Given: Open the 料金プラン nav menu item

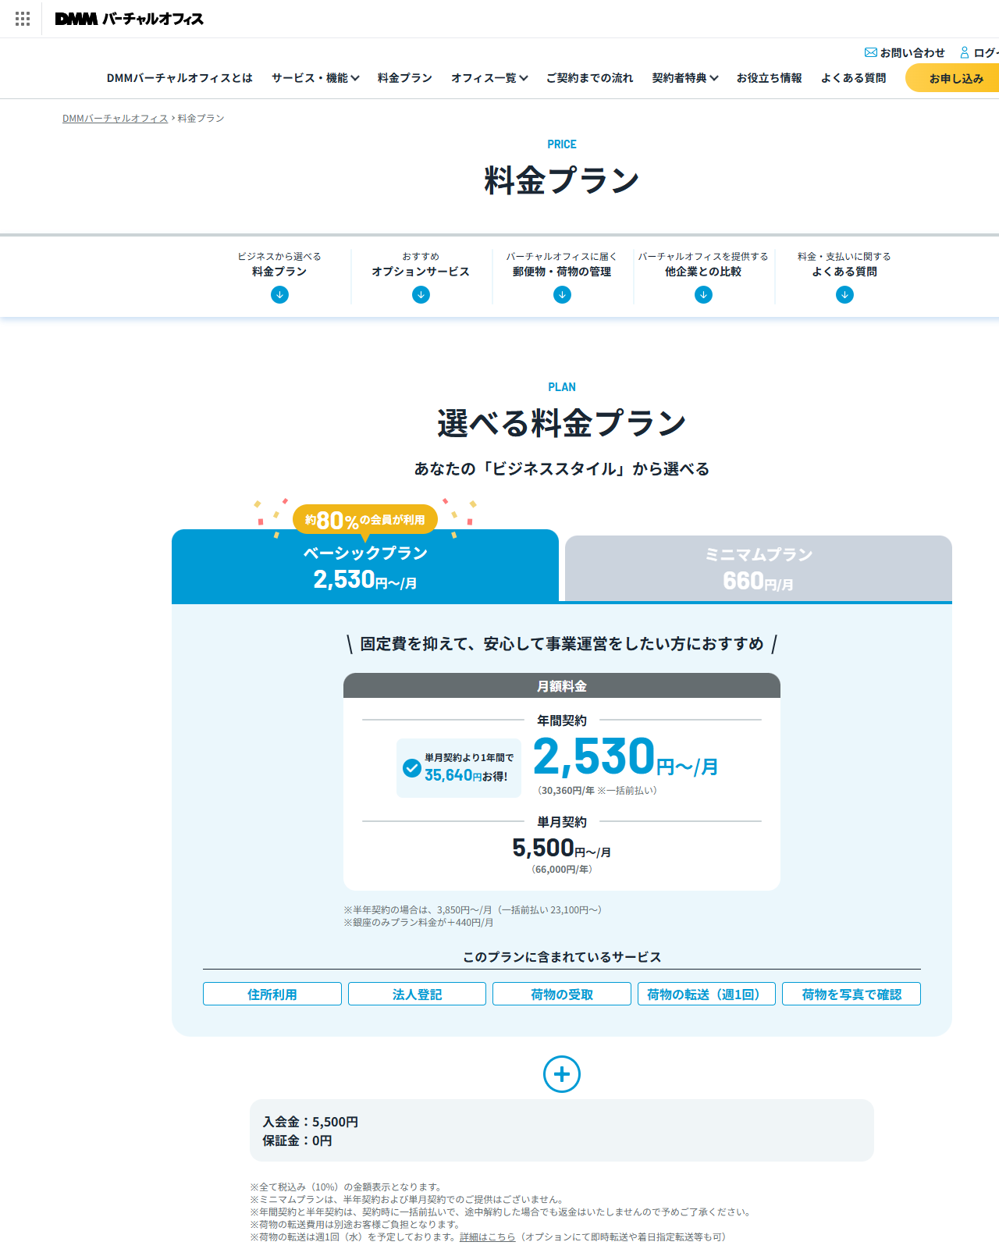Looking at the screenshot, I should 405,78.
